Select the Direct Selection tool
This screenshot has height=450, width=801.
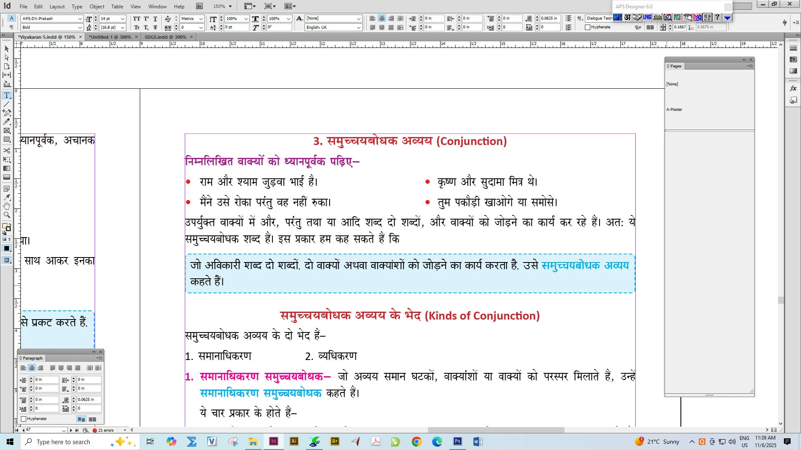[x=7, y=57]
